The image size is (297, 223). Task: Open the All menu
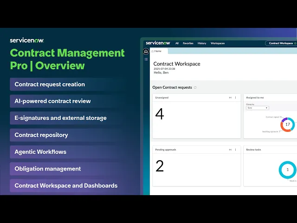click(x=177, y=43)
